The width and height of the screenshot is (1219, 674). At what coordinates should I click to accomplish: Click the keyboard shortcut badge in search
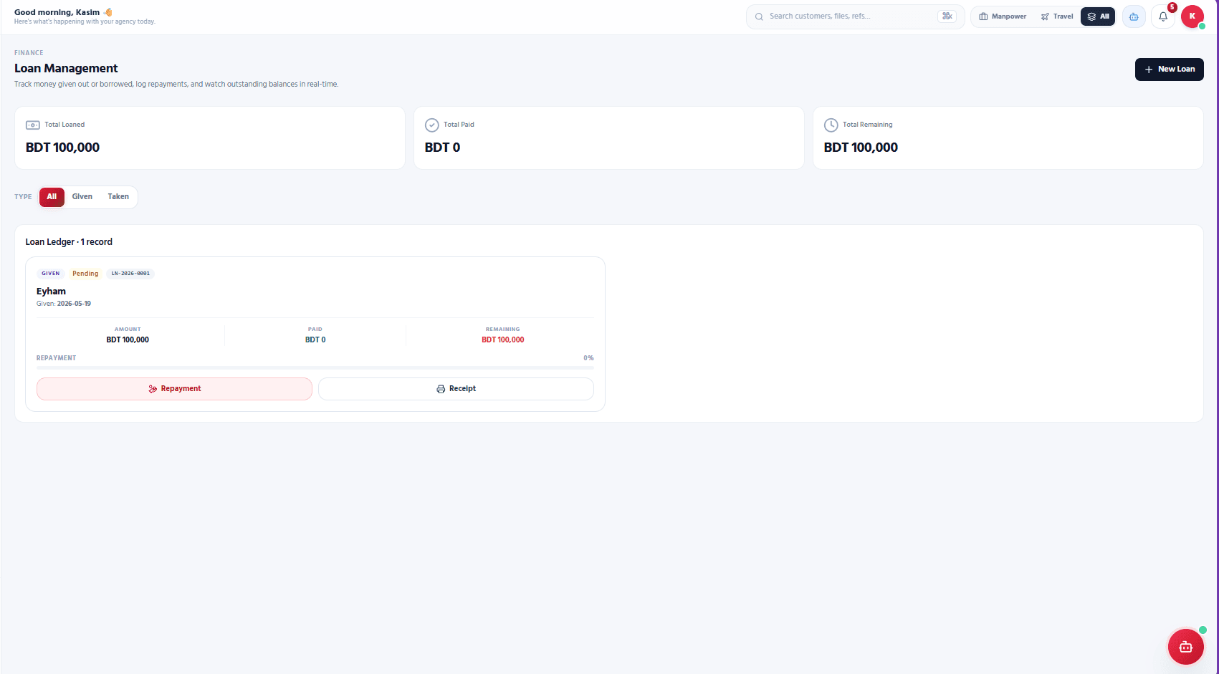coord(947,16)
